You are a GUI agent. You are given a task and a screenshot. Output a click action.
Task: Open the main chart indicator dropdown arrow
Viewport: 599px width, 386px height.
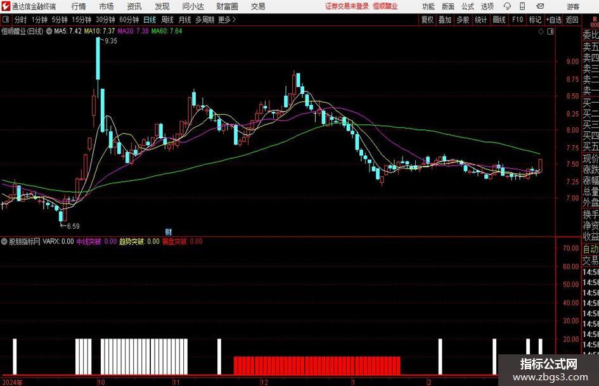tap(49, 31)
